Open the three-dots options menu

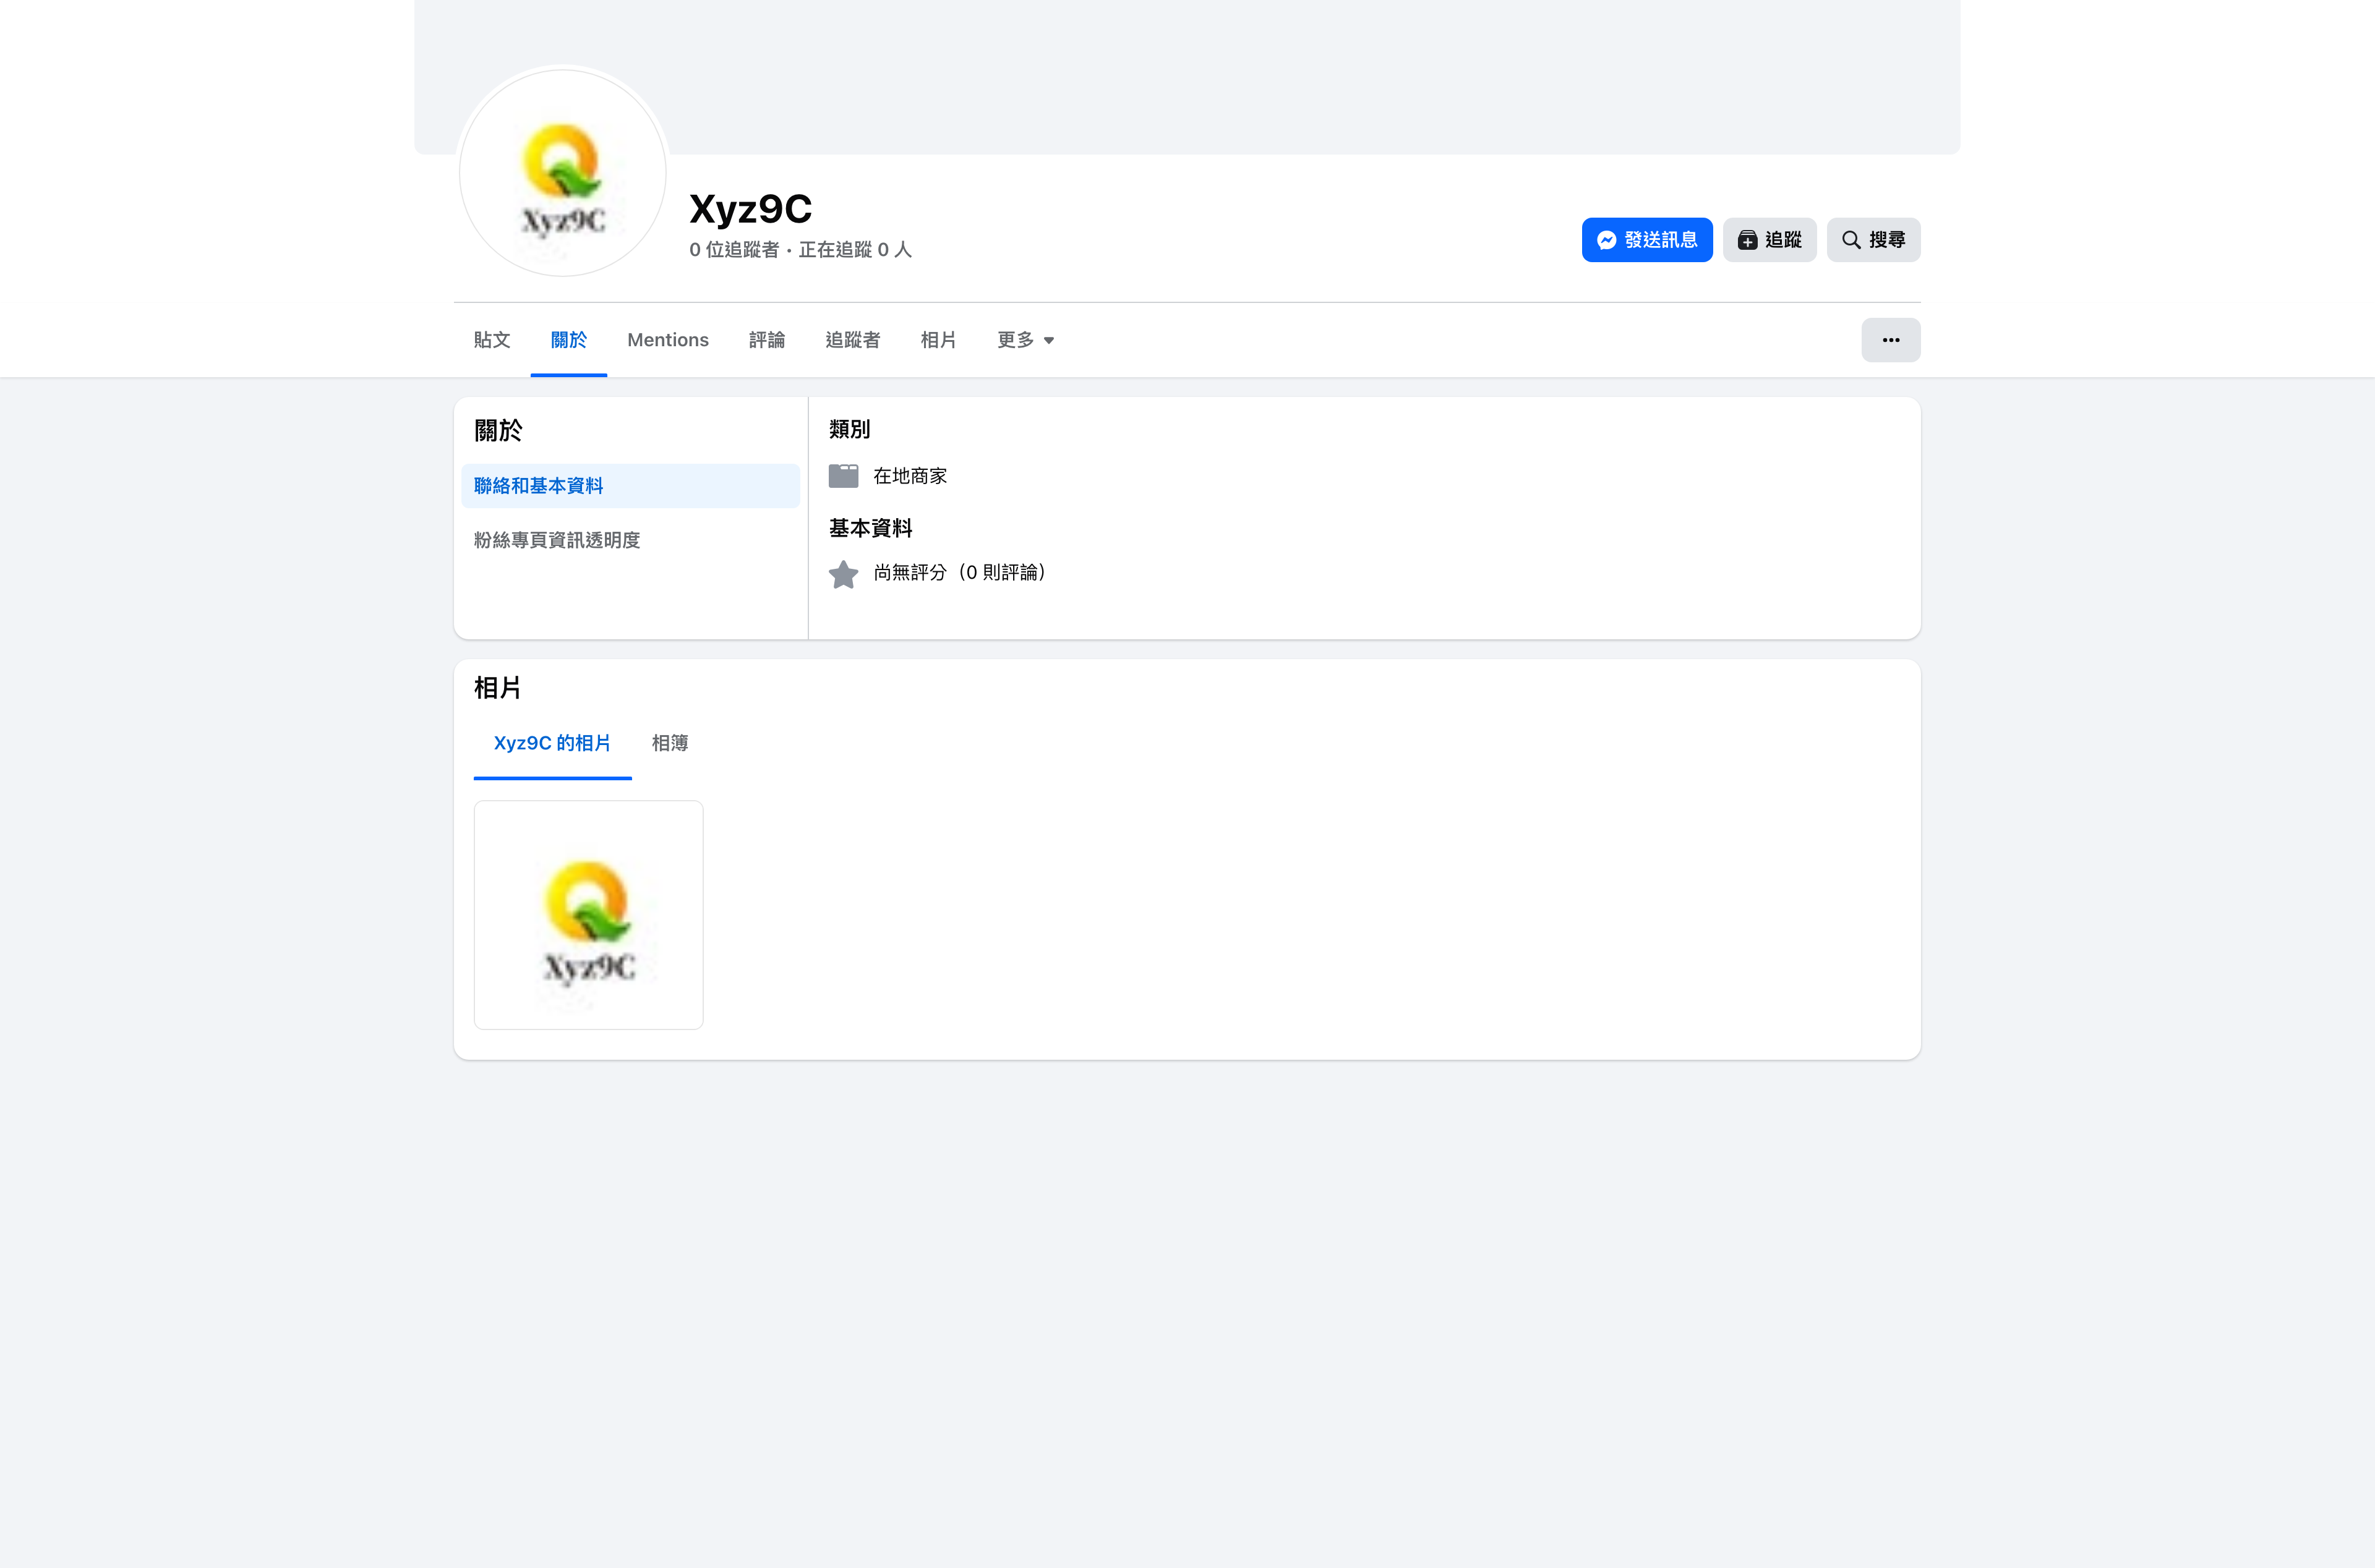[1889, 340]
